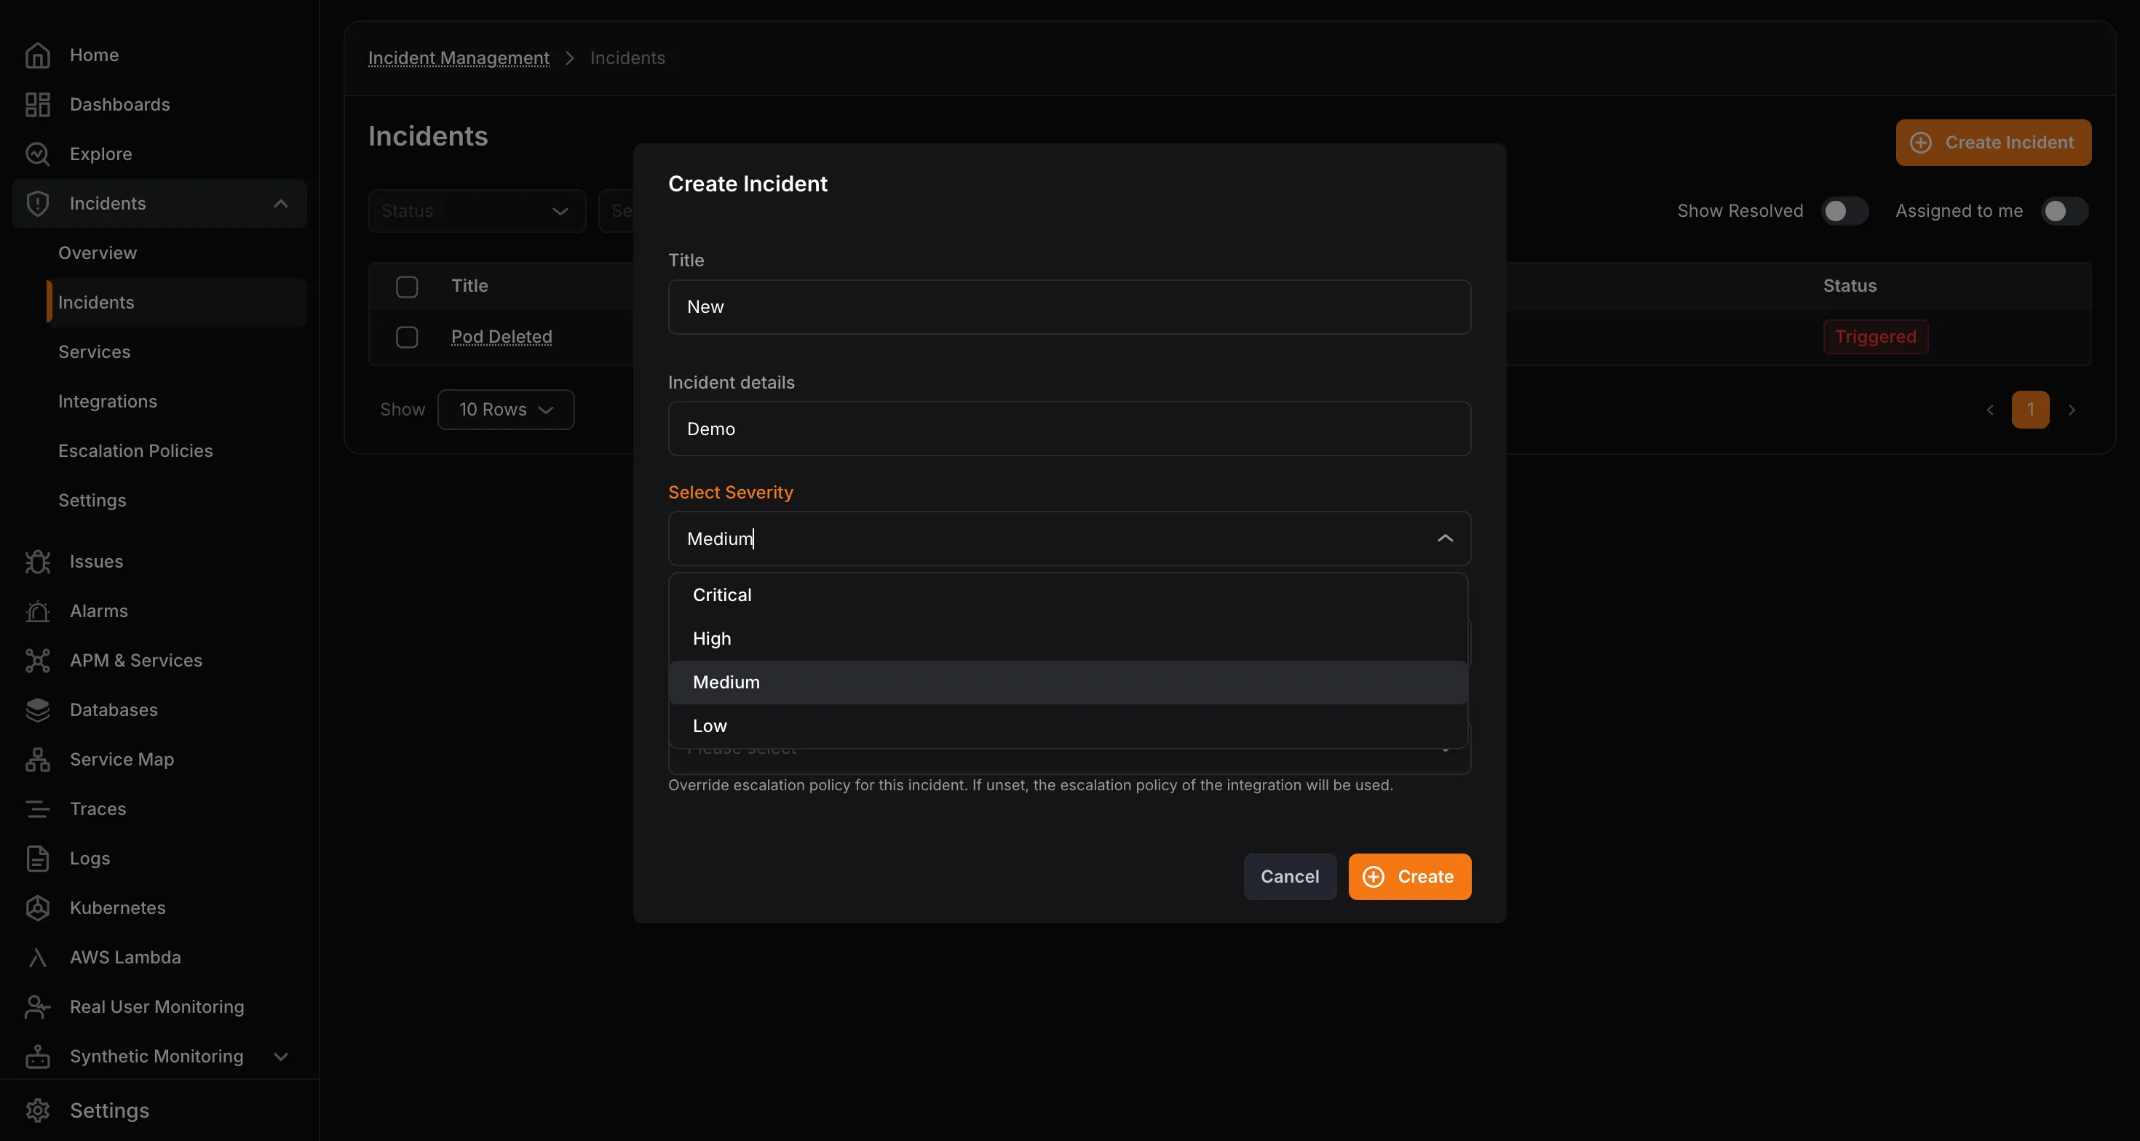The width and height of the screenshot is (2140, 1141).
Task: Click the Databases stacked-layers icon
Action: 37,710
